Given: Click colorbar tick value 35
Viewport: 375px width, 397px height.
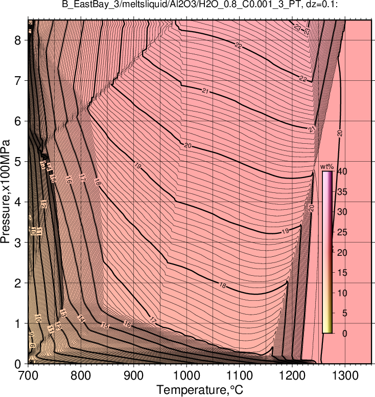Looking at the screenshot, I should 342,192.
